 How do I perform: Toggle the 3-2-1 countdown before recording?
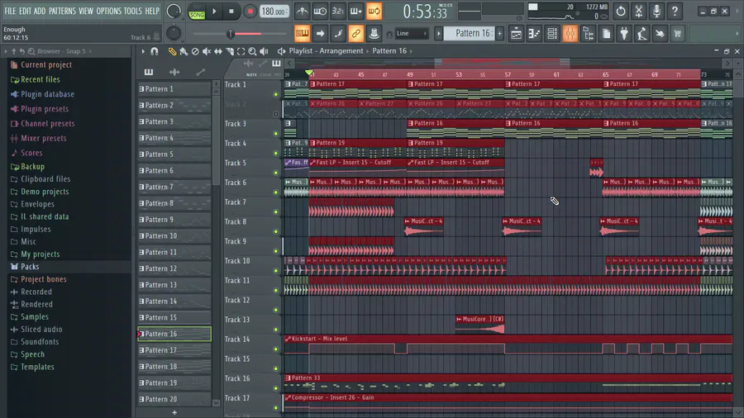point(338,11)
